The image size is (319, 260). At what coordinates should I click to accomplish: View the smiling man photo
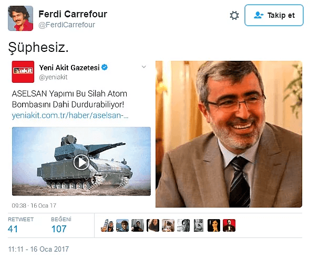click(229, 134)
